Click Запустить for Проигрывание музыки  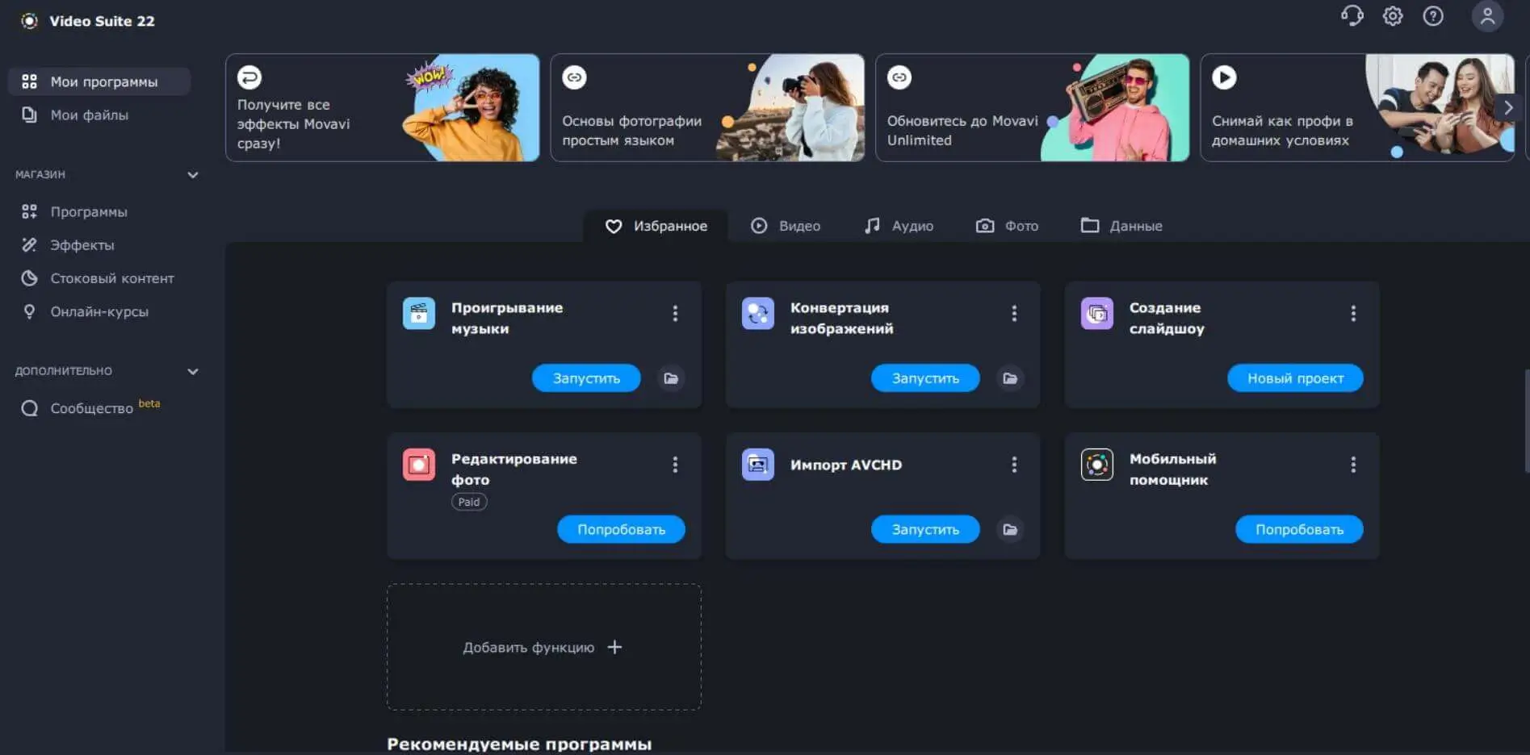click(586, 378)
